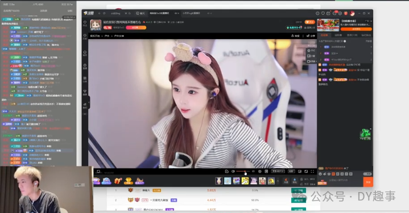This screenshot has width=409, height=213.
Task: Toggle the switch above the chat input
Action: point(367,174)
